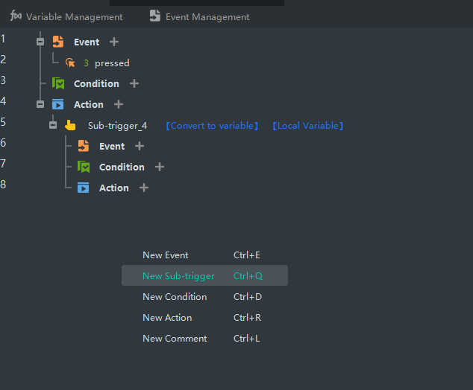The width and height of the screenshot is (473, 390).
Task: Click the Convert to variable link
Action: tap(211, 126)
